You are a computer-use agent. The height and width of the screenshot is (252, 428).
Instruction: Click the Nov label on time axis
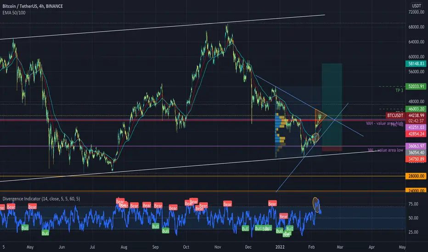(218, 247)
